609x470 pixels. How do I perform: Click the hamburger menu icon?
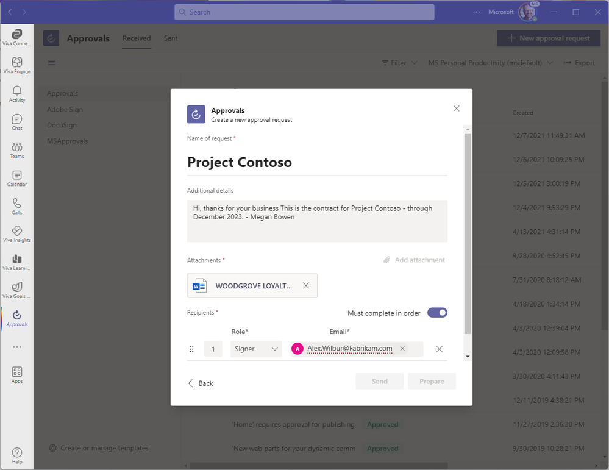pyautogui.click(x=52, y=63)
